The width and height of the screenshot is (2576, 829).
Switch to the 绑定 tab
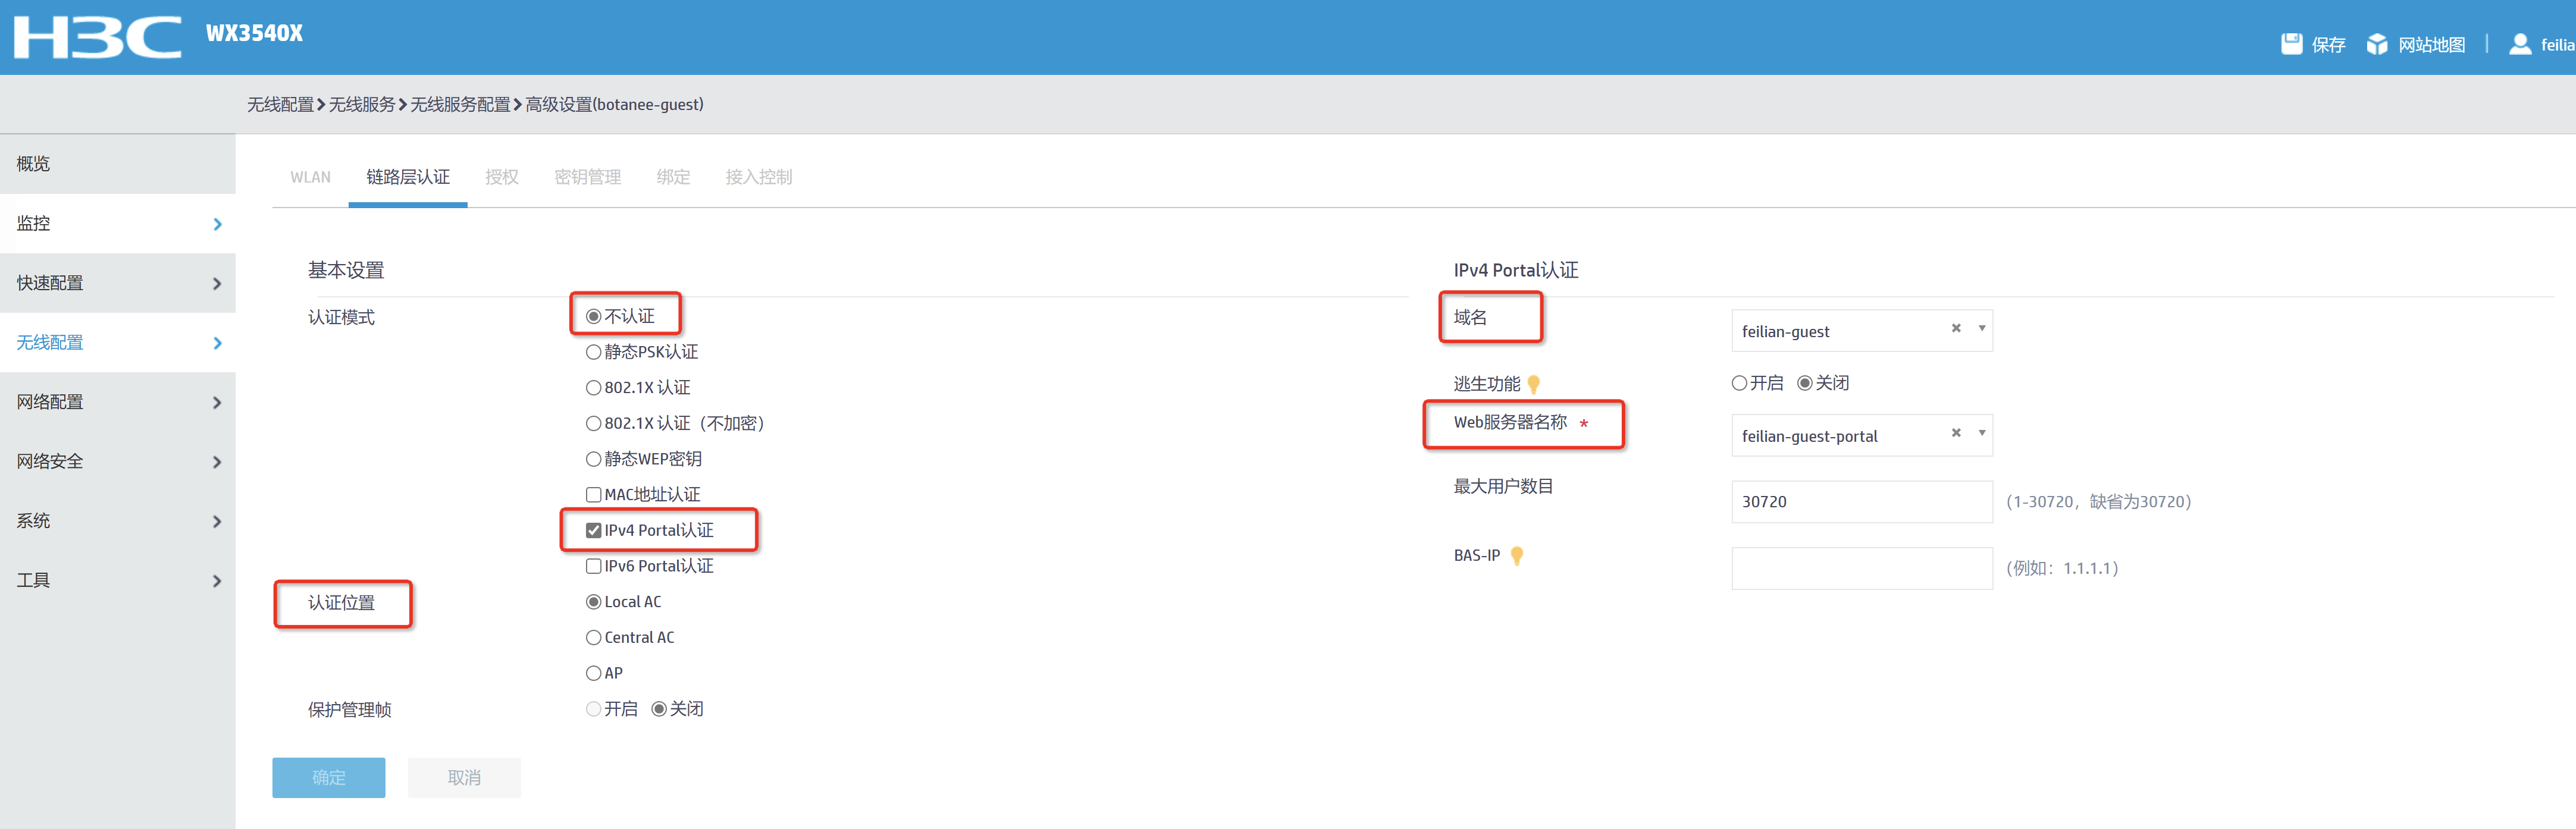[x=673, y=177]
